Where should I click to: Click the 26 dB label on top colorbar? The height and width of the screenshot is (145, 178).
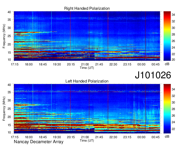(173, 41)
